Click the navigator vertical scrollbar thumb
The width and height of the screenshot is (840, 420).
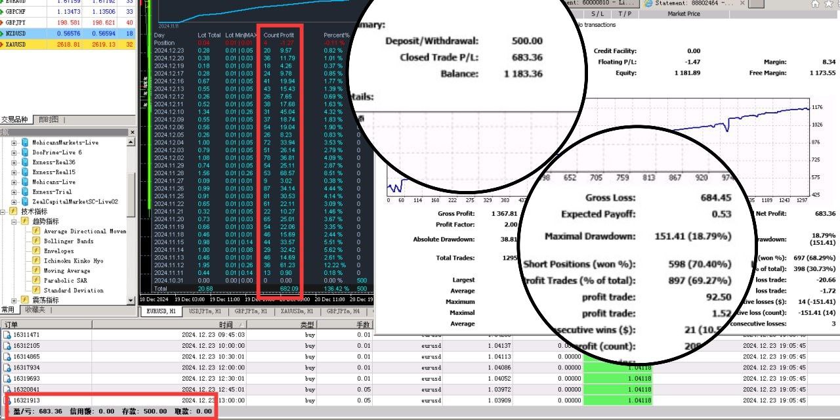(x=132, y=194)
